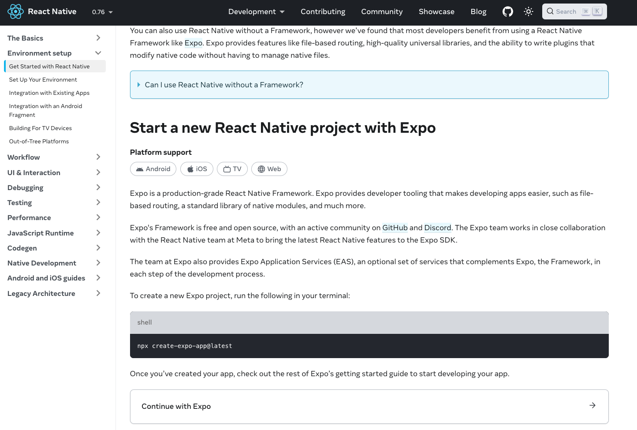Expand Can I use React Native without a Framework

pos(369,85)
